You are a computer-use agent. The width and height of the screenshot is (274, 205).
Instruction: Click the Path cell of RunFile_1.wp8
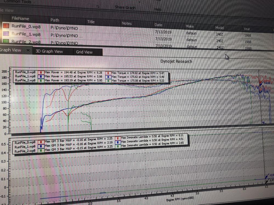(66, 36)
